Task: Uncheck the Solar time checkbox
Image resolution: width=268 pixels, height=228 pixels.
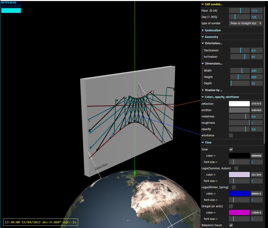Action: pos(231,149)
